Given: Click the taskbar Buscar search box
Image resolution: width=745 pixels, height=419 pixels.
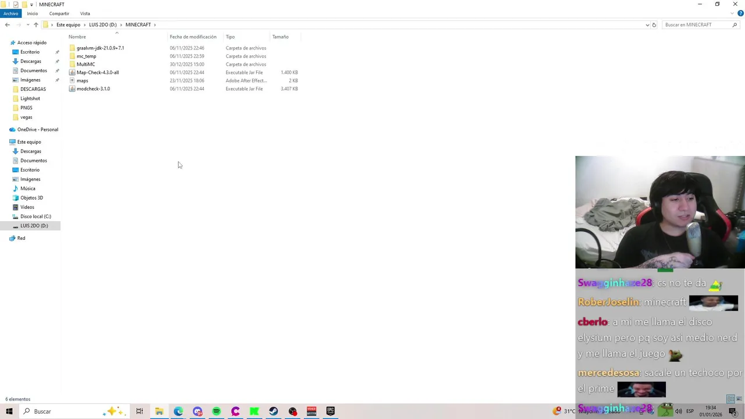Looking at the screenshot, I should tap(74, 411).
